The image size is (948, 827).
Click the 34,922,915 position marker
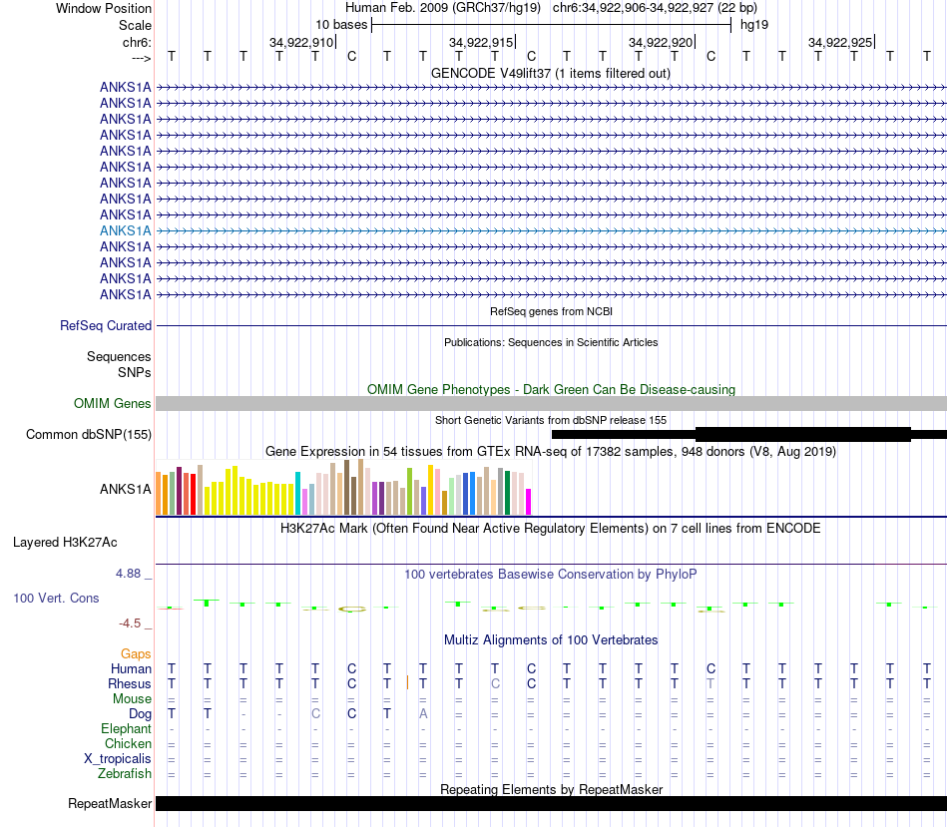click(x=481, y=42)
